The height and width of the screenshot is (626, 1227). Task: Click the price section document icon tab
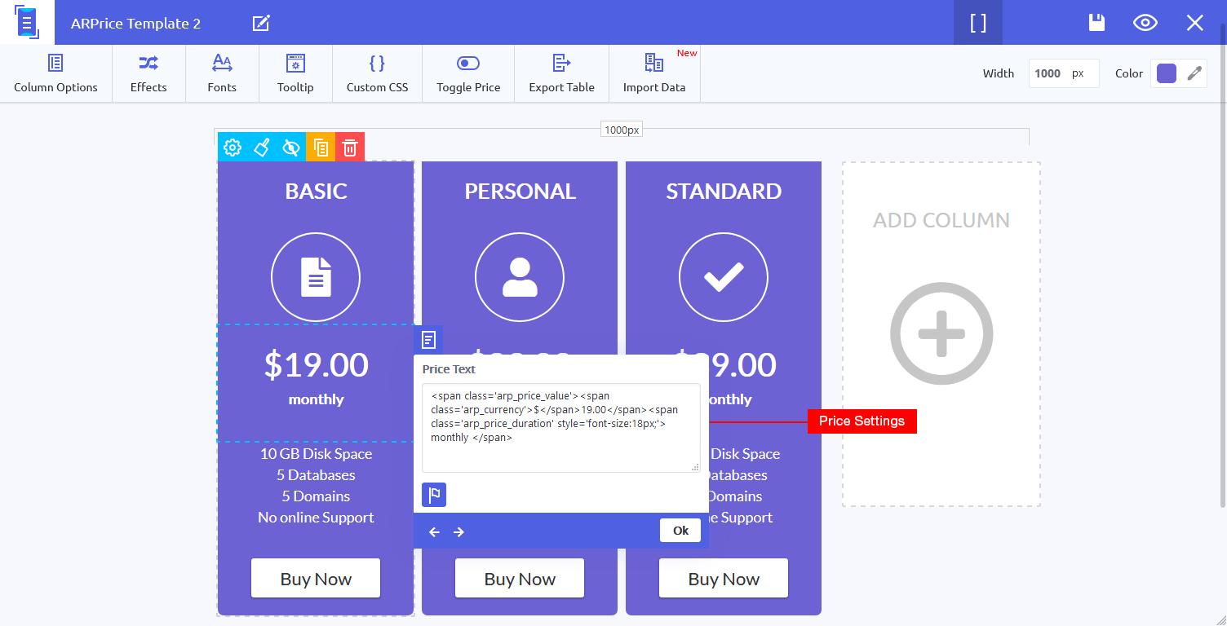pos(428,340)
